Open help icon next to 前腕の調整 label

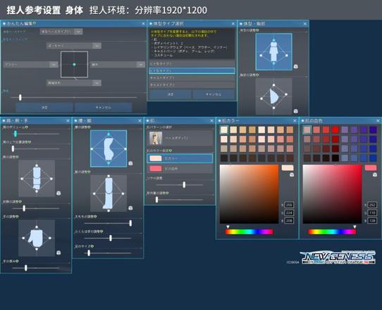tap(20, 201)
